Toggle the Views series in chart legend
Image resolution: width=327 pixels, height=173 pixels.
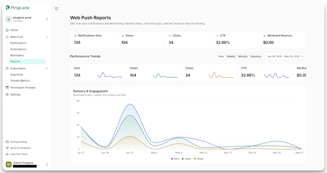[x=186, y=159]
